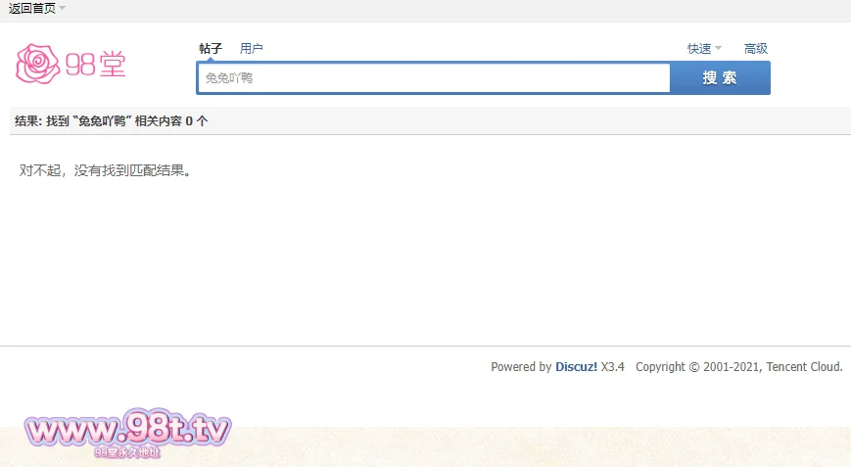Click the pink rose logo icon
Viewport: 851px width, 467px height.
pyautogui.click(x=38, y=64)
